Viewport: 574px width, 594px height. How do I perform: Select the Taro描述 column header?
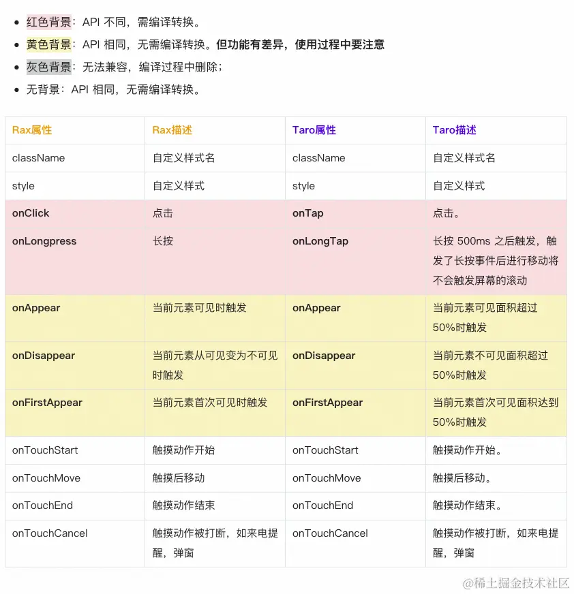click(x=453, y=130)
